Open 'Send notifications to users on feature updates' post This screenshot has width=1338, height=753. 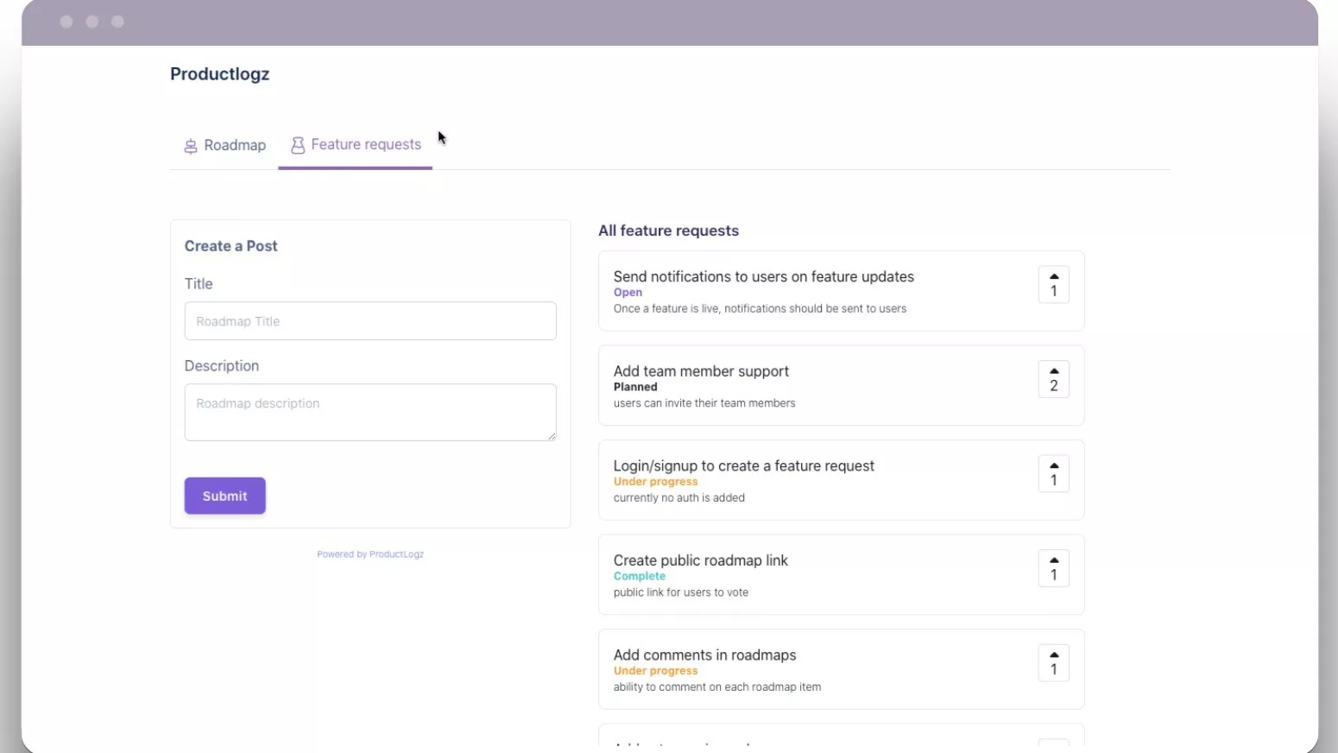763,277
